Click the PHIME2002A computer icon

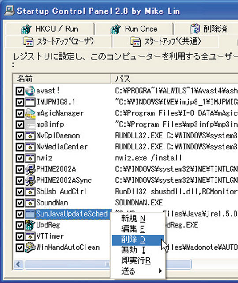click(x=30, y=169)
